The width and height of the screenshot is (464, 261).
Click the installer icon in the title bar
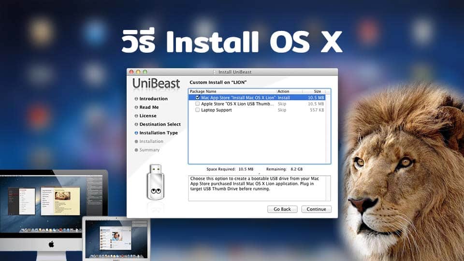(214, 72)
